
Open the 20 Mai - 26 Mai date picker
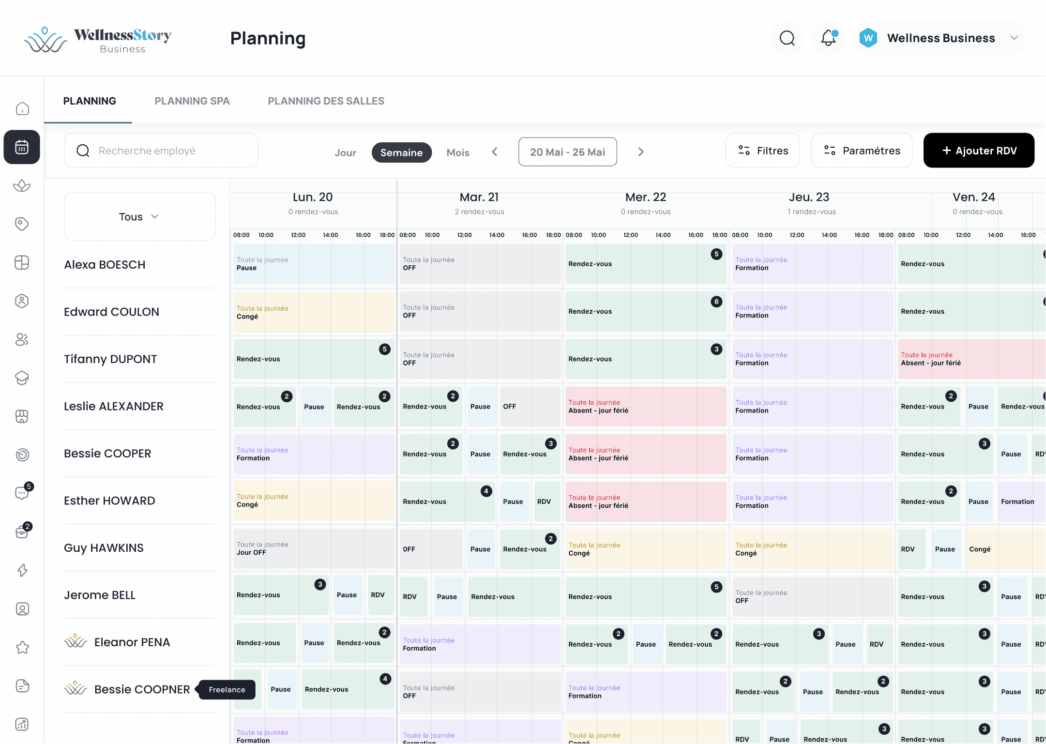(x=567, y=152)
